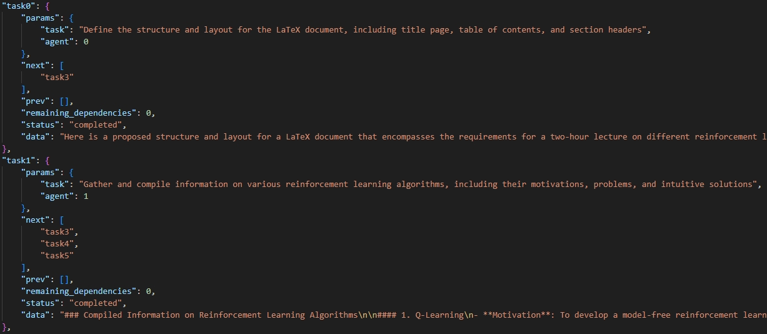Click the "task1" key name

pos(19,161)
